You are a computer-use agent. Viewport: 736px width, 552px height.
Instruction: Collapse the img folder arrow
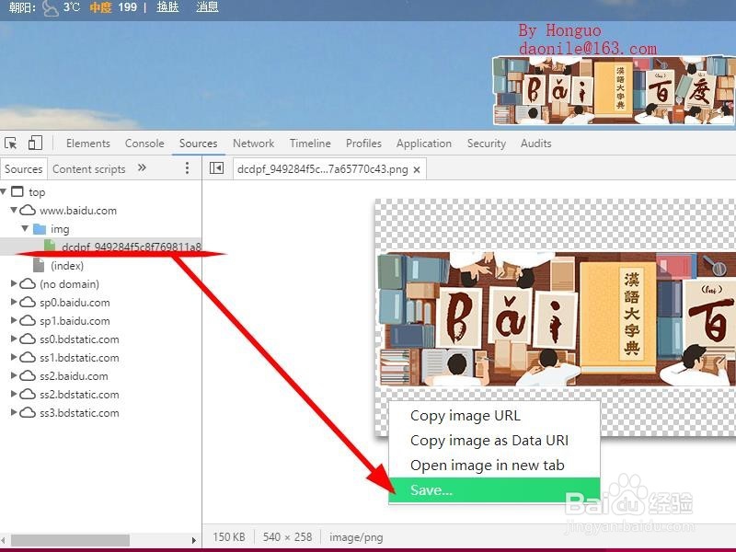coord(25,228)
